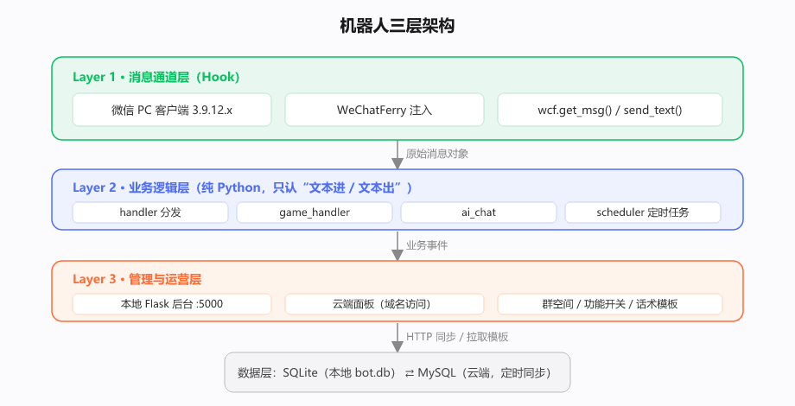This screenshot has width=795, height=406.
Task: Select the game_handler box
Action: pyautogui.click(x=315, y=213)
